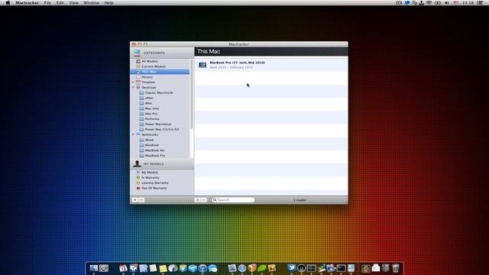Viewport: 489px width, 275px height.
Task: Select All Models in the sidebar
Action: (160, 61)
